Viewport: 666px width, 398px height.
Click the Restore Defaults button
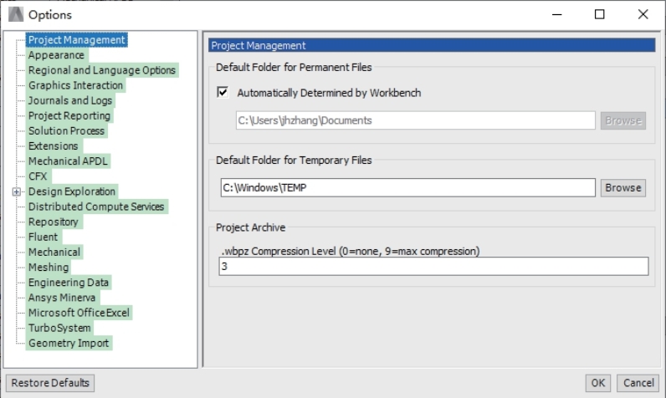point(50,383)
